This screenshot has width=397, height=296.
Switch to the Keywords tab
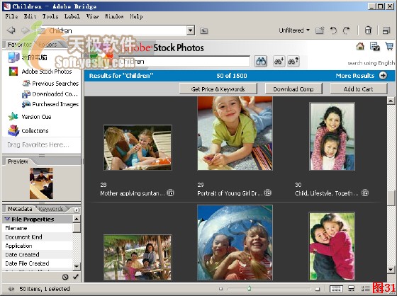click(51, 209)
